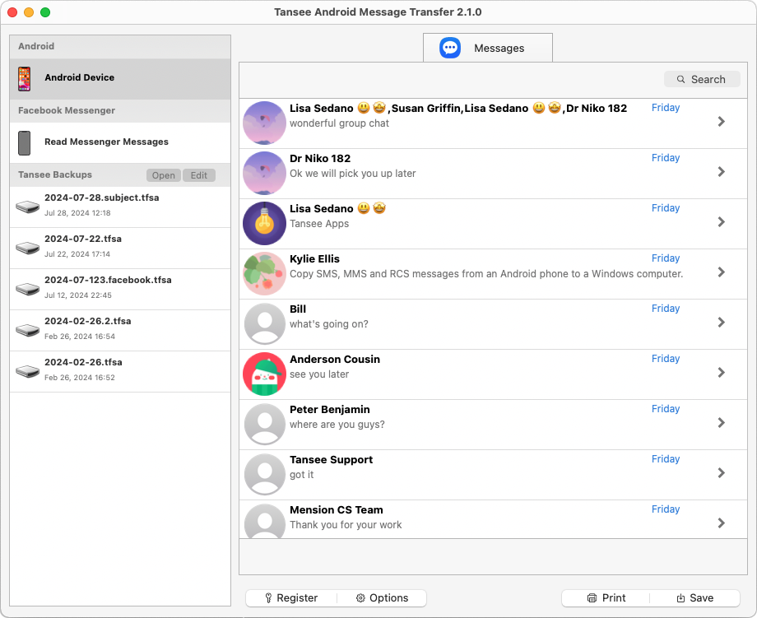Click the Read Messenger Messages phone icon
The image size is (757, 618).
click(24, 143)
